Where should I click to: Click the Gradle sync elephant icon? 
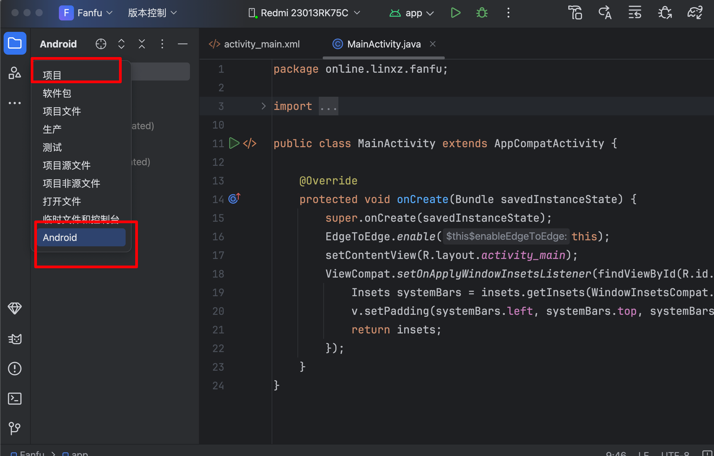(x=695, y=13)
